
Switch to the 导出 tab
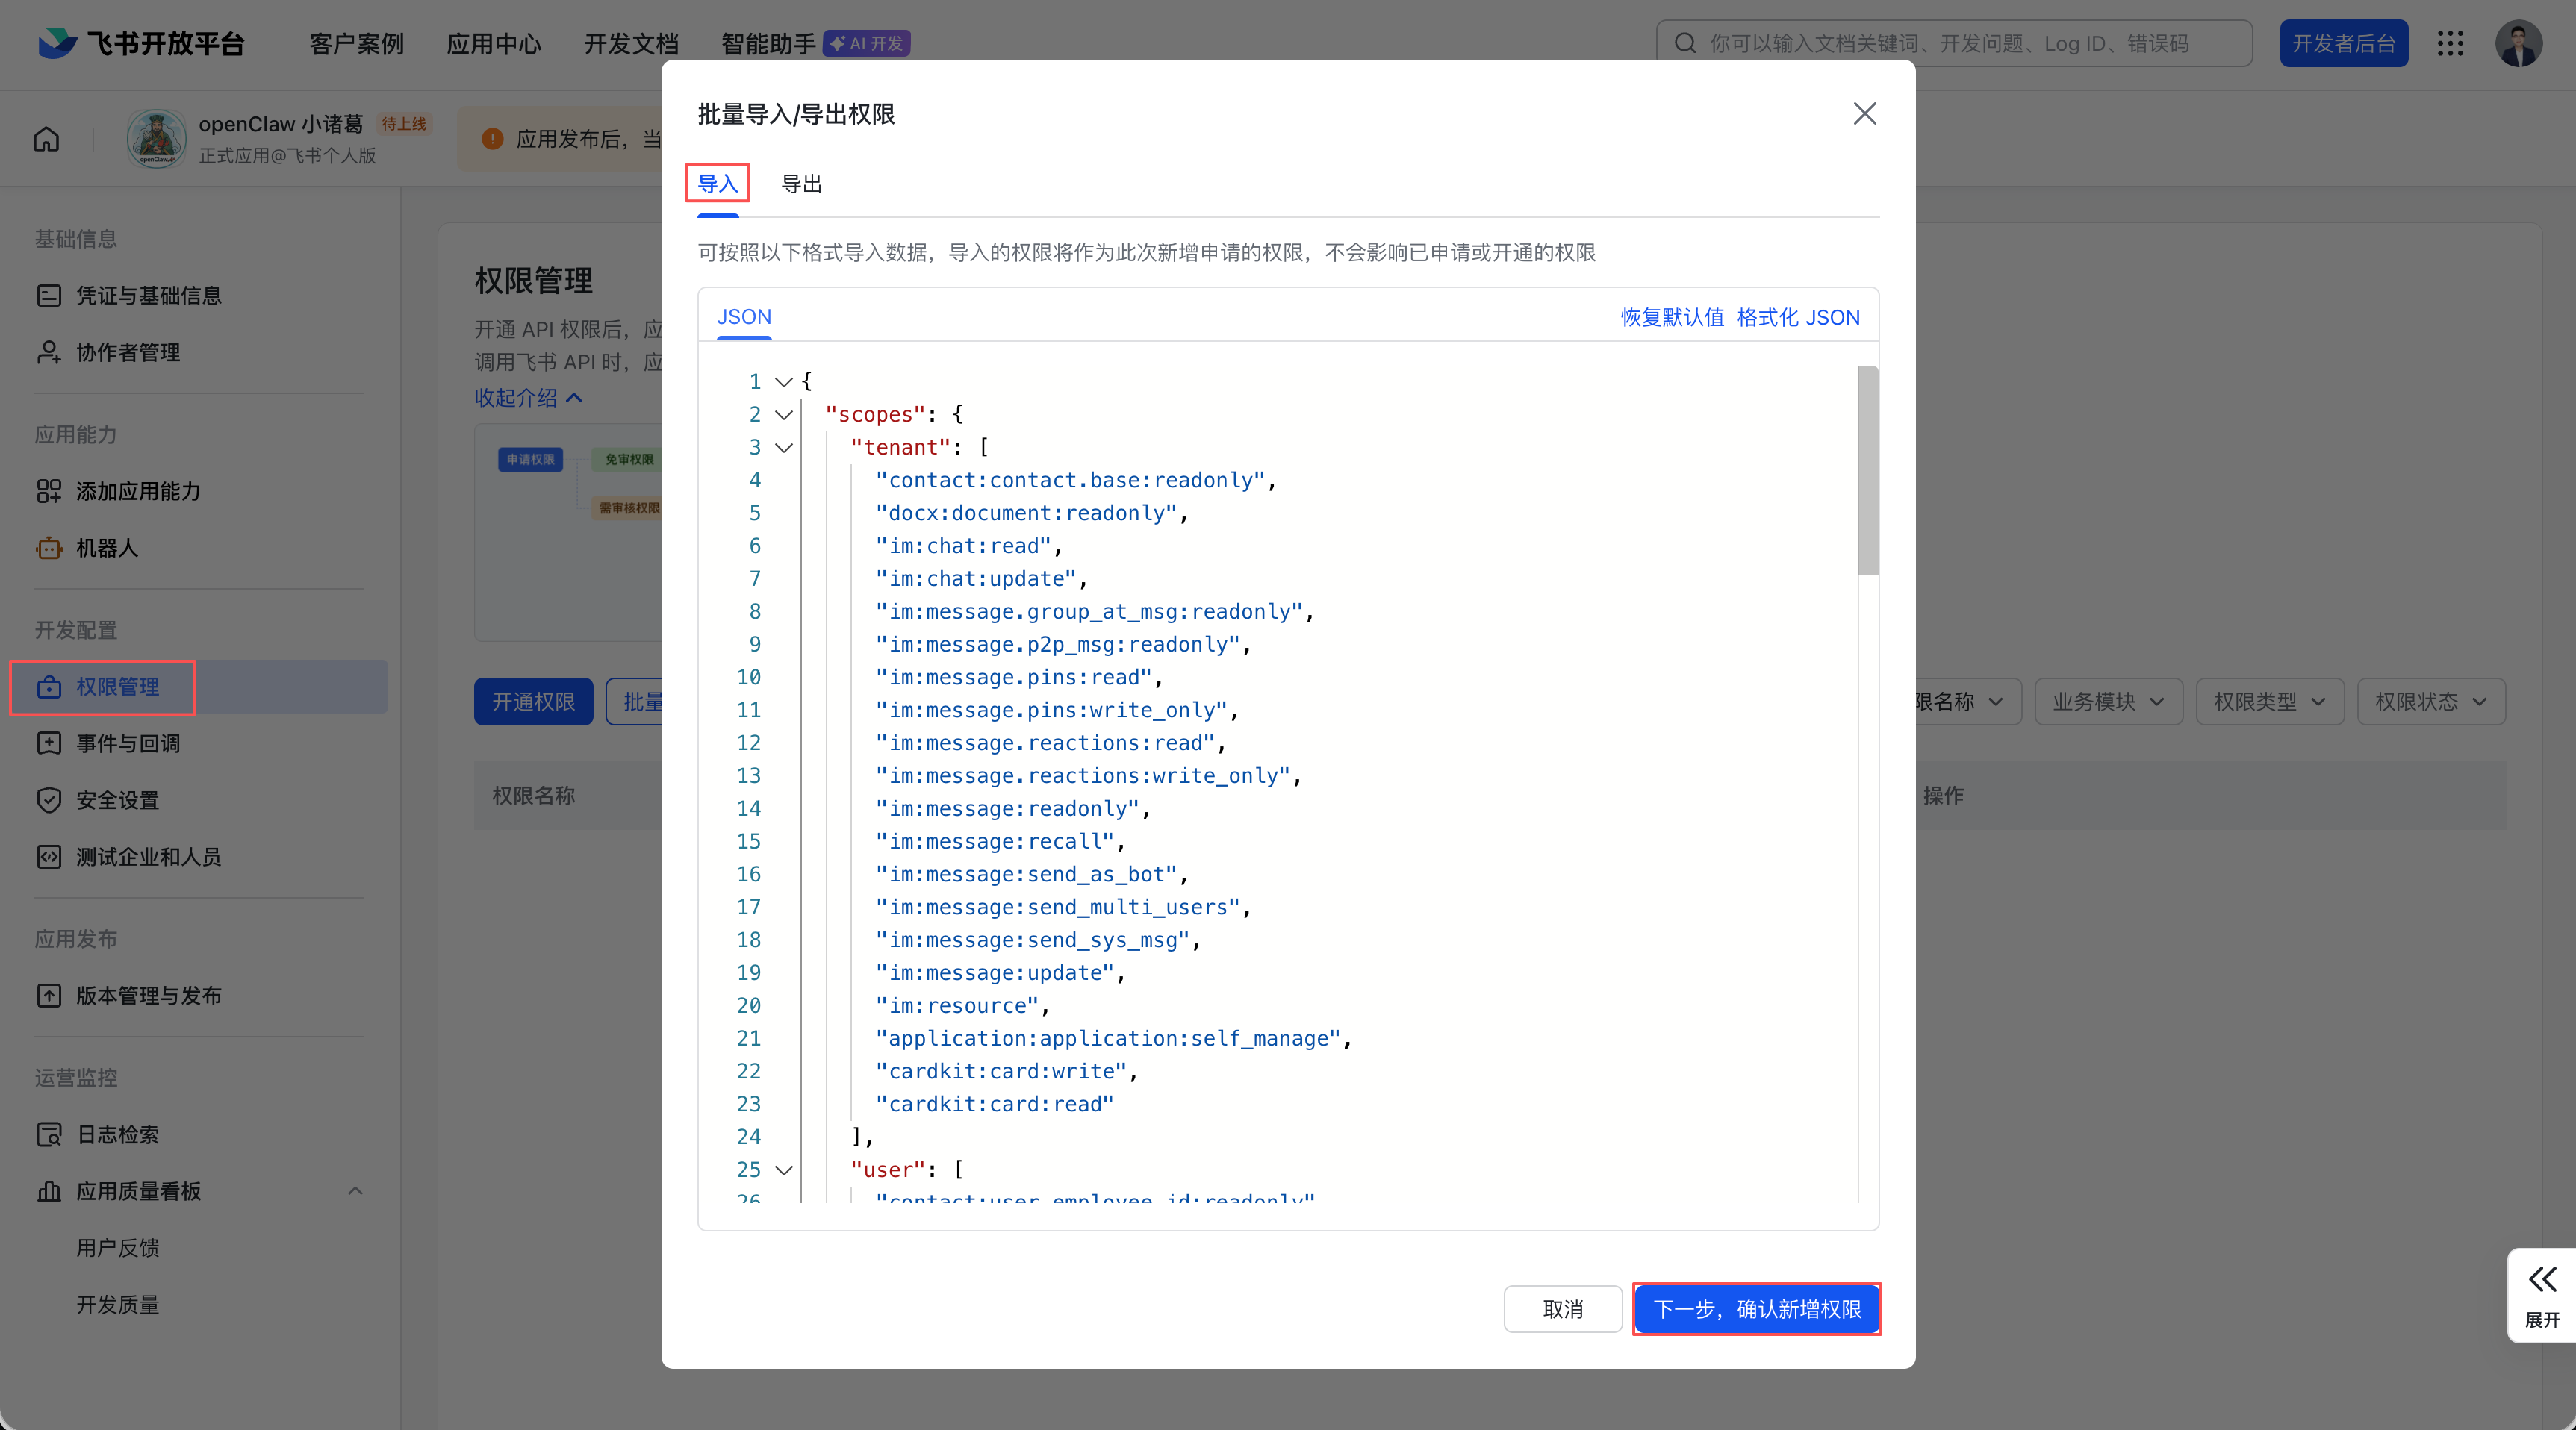coord(801,183)
